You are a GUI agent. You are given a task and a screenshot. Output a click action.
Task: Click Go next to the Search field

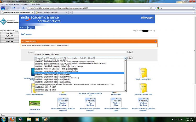pyautogui.click(x=130, y=52)
